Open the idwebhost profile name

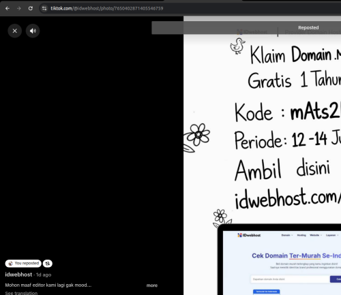[18, 275]
